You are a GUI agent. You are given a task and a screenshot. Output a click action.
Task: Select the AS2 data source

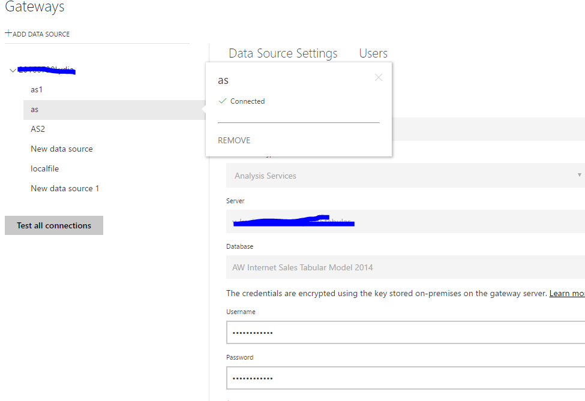point(38,129)
